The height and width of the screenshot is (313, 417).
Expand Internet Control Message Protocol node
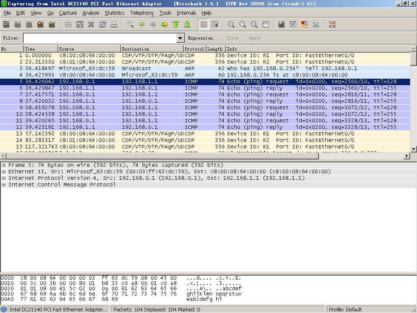(x=4, y=185)
